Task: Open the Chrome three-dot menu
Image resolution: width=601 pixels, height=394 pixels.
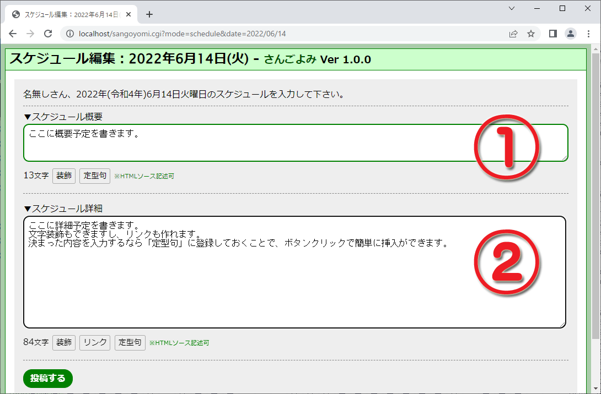Action: [x=588, y=34]
